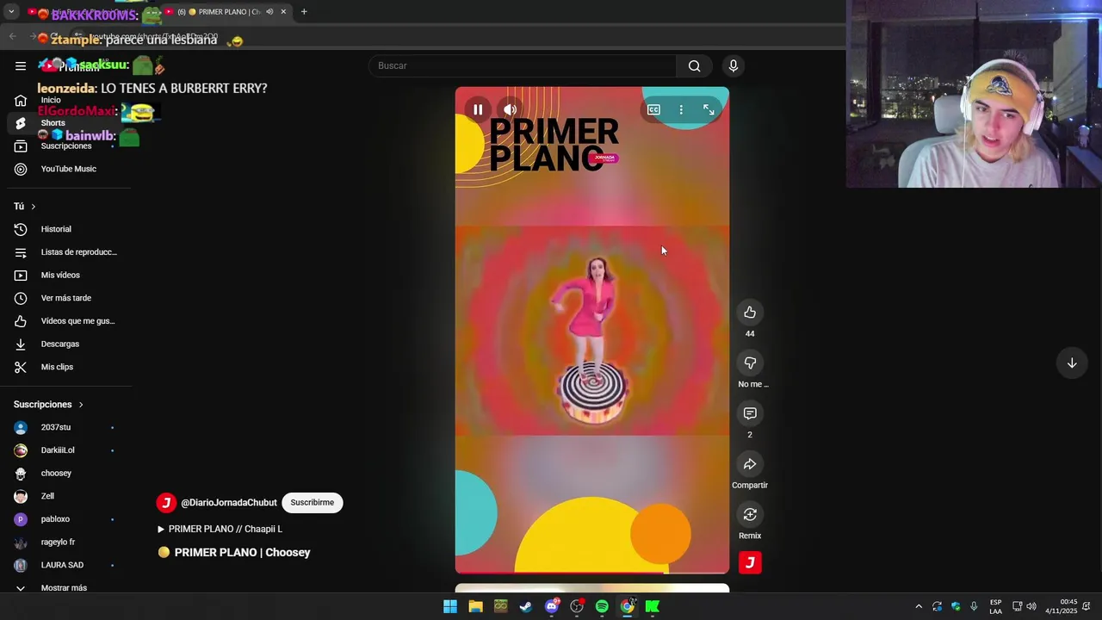Open the taskbar clock and date
The height and width of the screenshot is (620, 1102).
(1062, 606)
